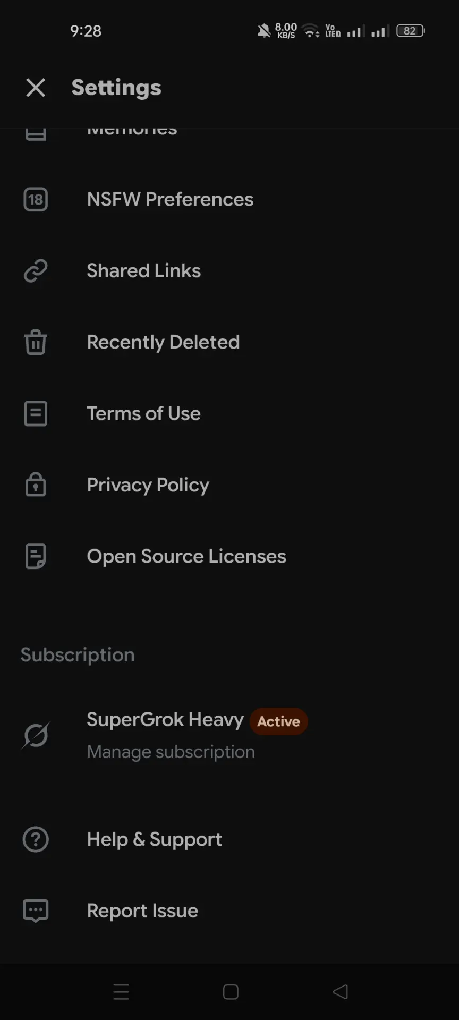The width and height of the screenshot is (459, 1020).
Task: Tap the padlock Privacy Policy icon
Action: tap(36, 484)
